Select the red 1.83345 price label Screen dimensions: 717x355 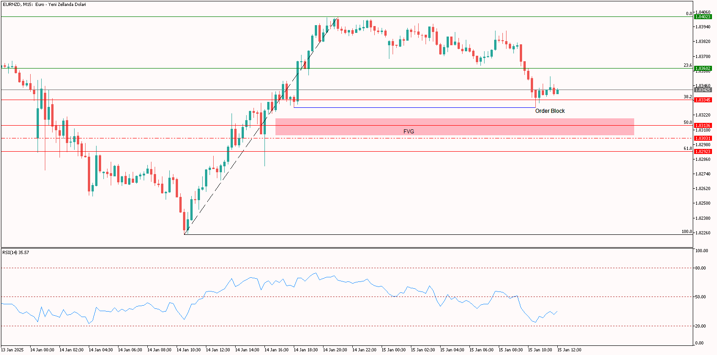click(703, 100)
